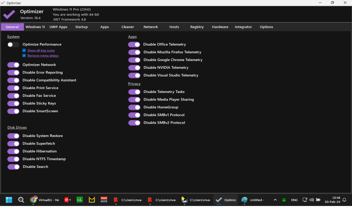Image resolution: width=352 pixels, height=220 pixels.
Task: Toggle Disable NTFS Timestamp switch
Action: (x=13, y=159)
